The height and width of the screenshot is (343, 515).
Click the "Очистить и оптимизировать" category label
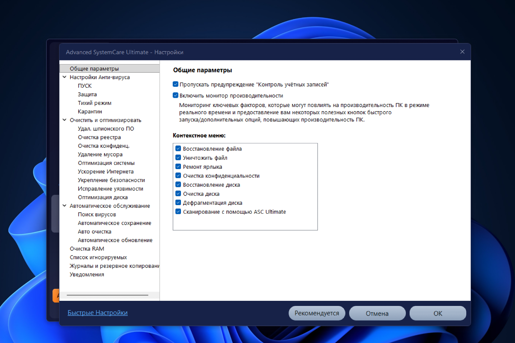tap(105, 120)
